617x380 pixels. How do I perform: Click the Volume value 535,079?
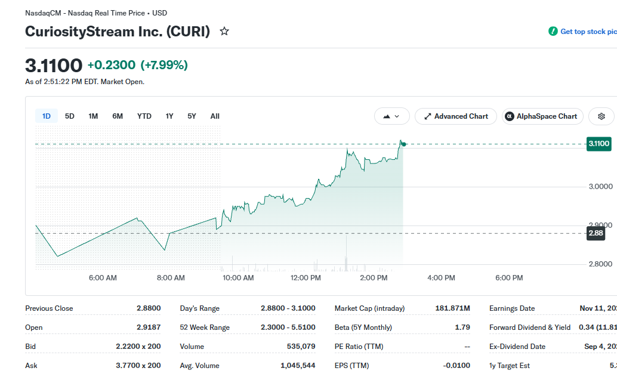point(301,347)
